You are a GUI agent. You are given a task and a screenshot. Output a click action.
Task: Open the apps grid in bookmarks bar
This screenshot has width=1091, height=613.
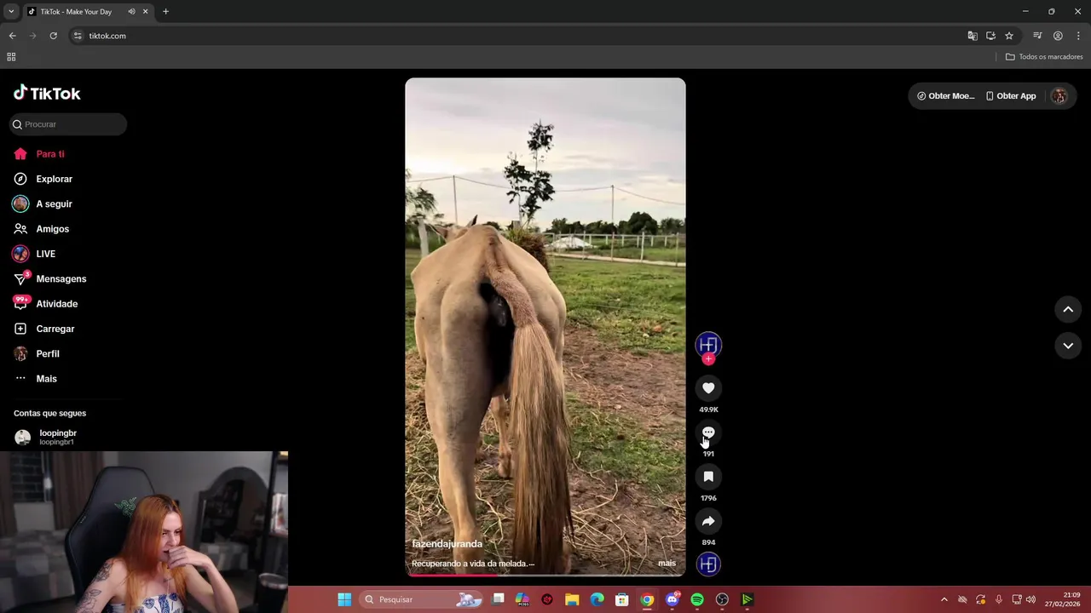coord(11,57)
